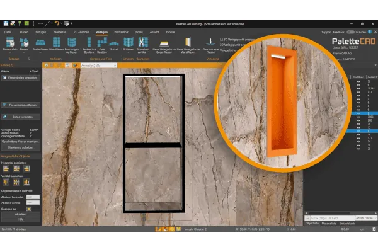
Task: Click Markierung aufheben button
Action: pos(21,147)
